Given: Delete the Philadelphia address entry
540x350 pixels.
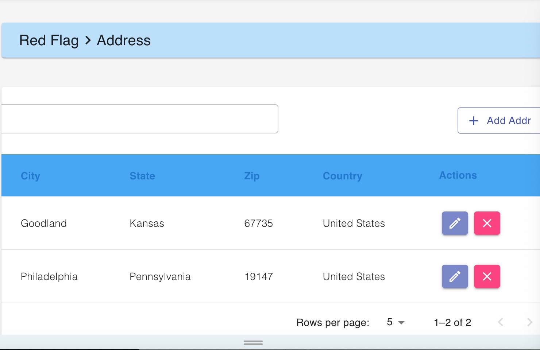Looking at the screenshot, I should pyautogui.click(x=487, y=276).
